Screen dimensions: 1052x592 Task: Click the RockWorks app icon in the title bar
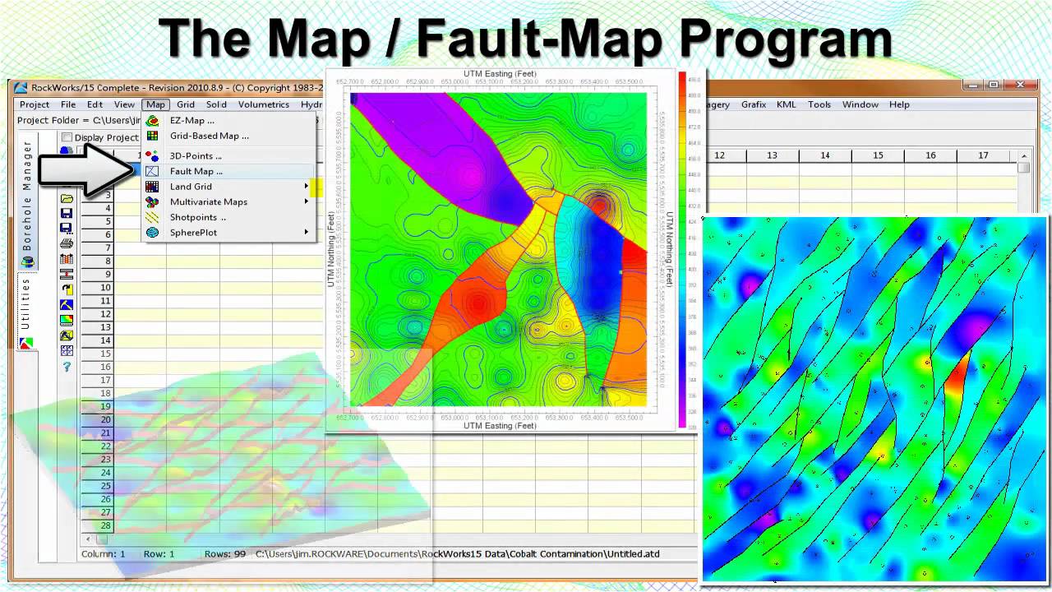click(21, 88)
